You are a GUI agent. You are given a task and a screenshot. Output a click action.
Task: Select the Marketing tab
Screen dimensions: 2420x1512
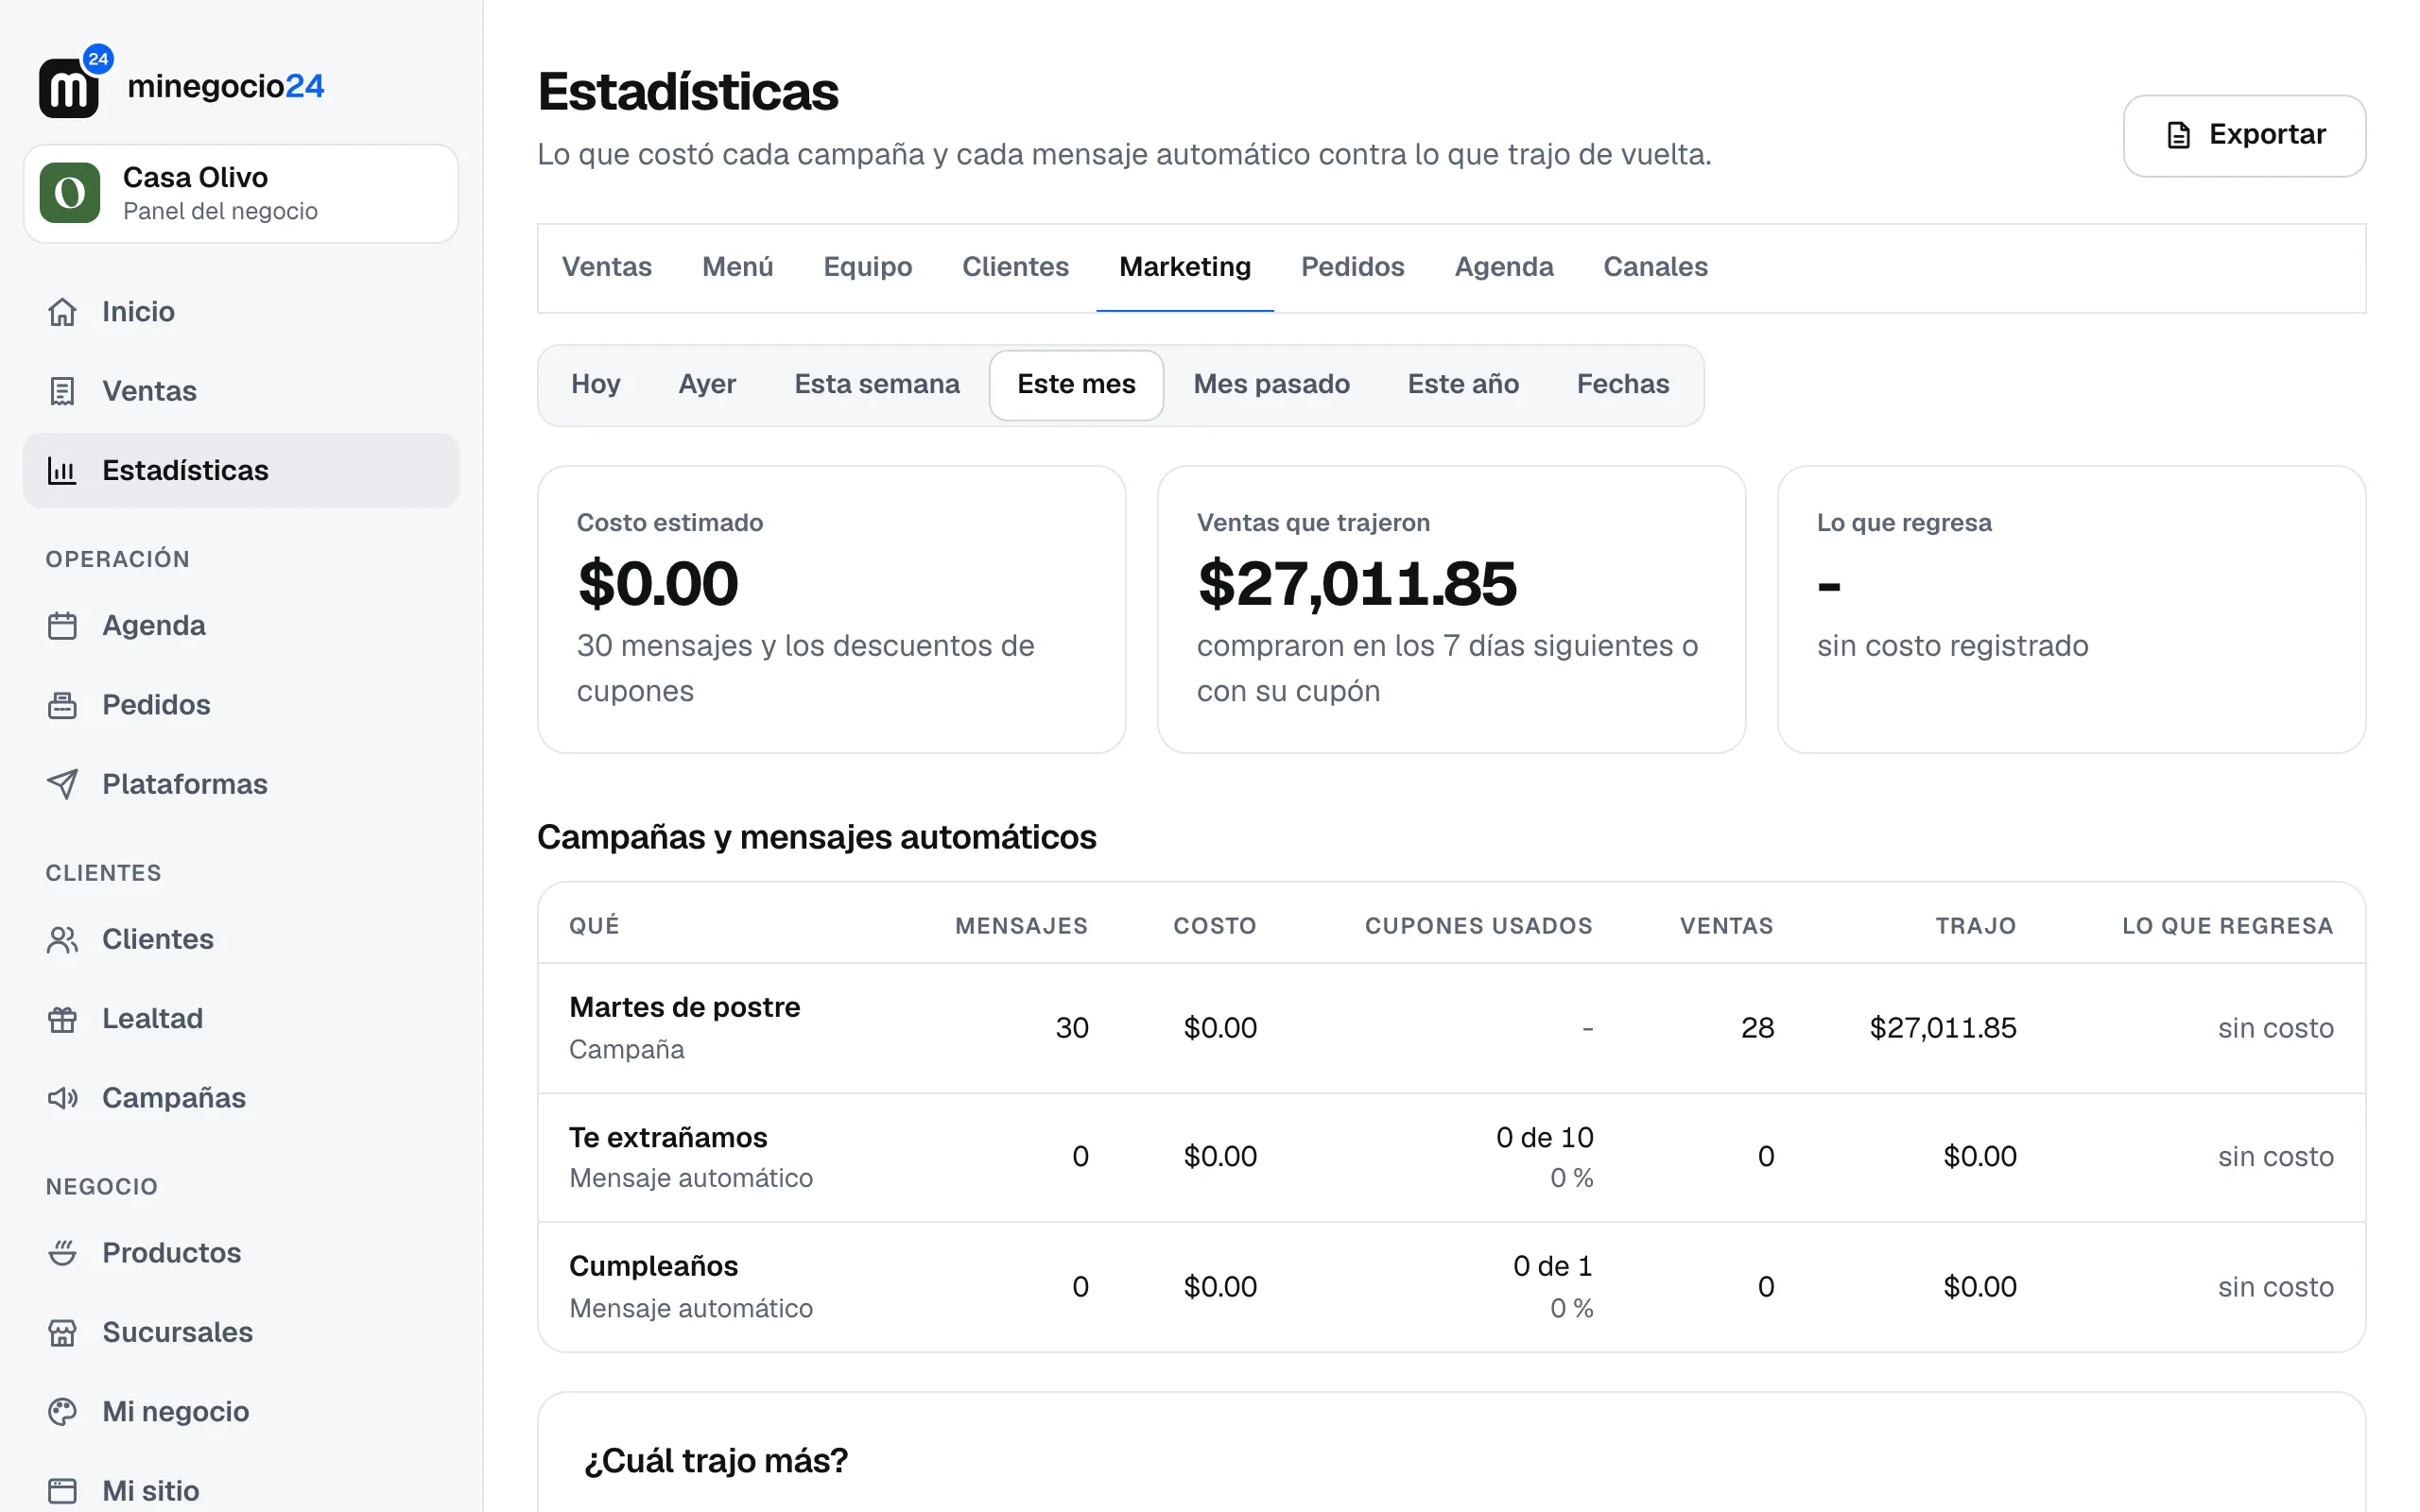[1185, 267]
